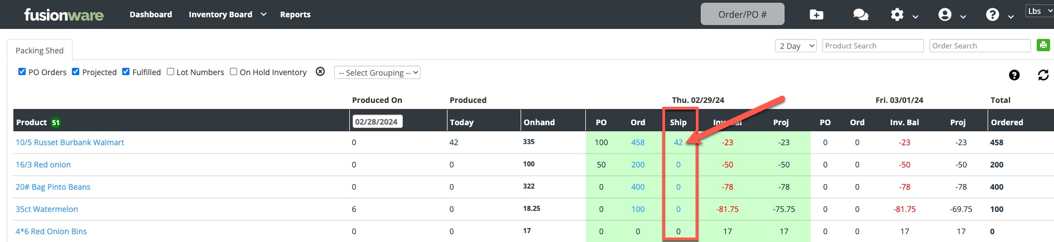Click the Product Search field
1054x242 pixels.
tap(873, 46)
